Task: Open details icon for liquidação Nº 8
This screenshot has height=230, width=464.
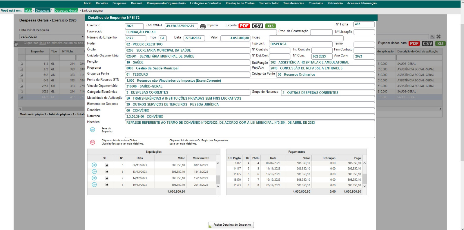Action: [x=94, y=185]
